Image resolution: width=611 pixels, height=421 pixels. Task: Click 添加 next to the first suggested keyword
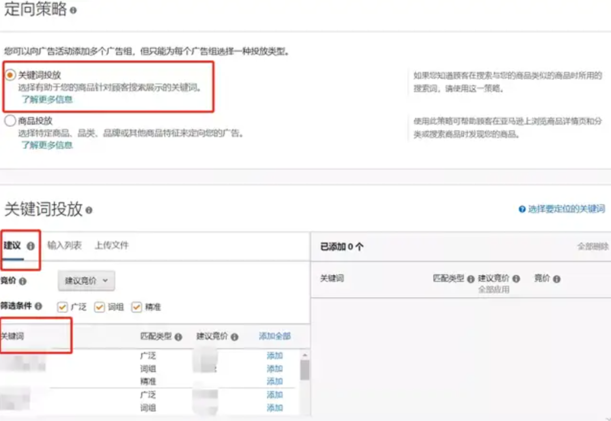point(274,355)
